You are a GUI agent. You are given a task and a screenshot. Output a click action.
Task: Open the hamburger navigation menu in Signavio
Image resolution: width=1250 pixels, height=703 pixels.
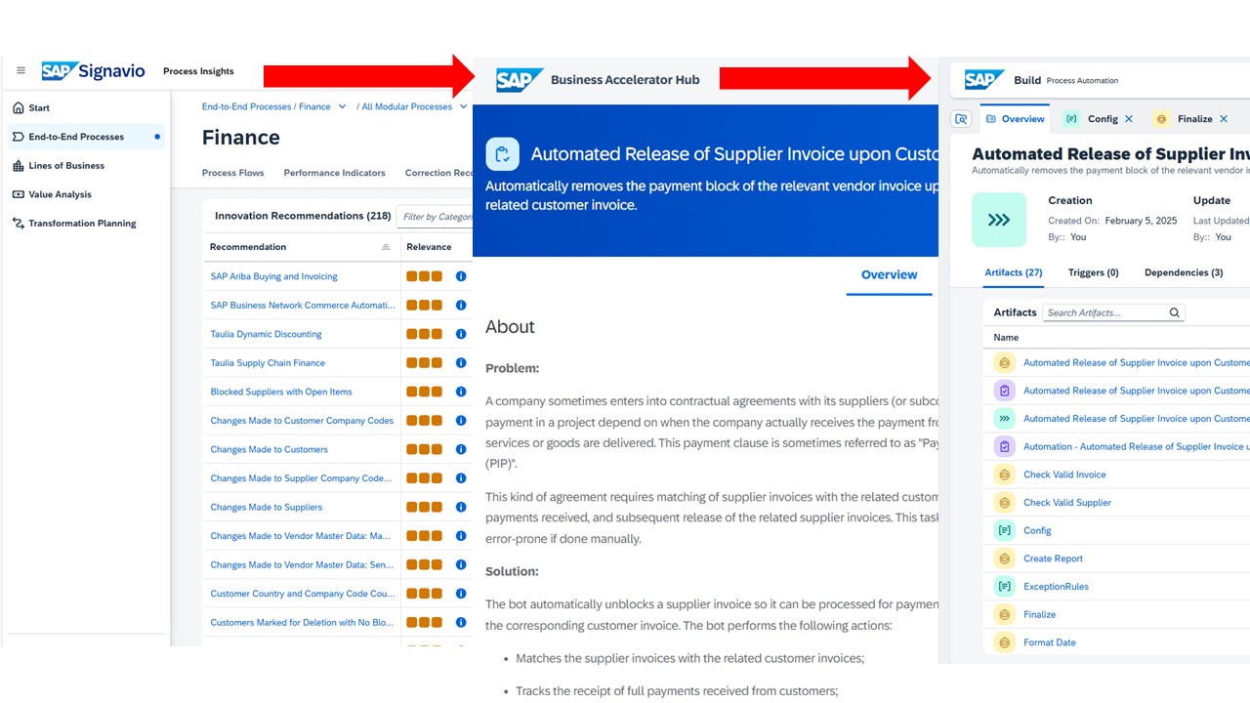[x=21, y=70]
